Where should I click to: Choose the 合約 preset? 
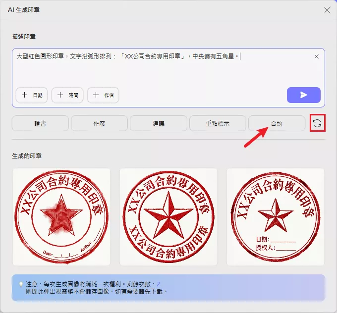point(277,123)
